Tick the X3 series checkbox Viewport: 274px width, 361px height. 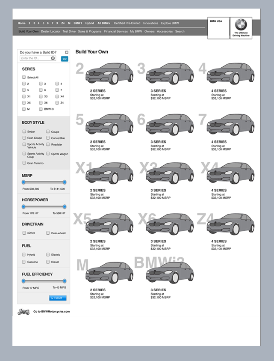[x=41, y=96]
